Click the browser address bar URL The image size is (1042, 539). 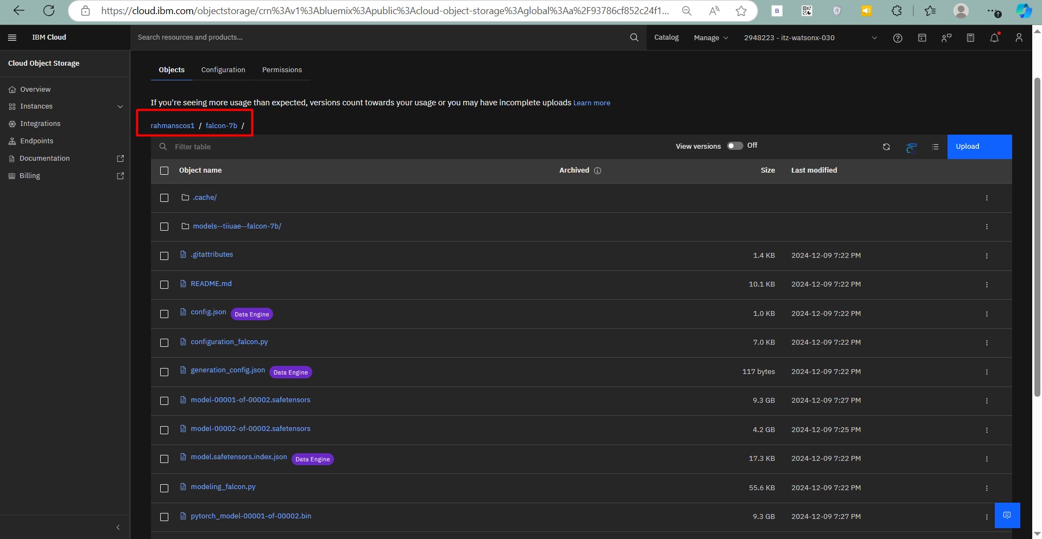coord(385,11)
